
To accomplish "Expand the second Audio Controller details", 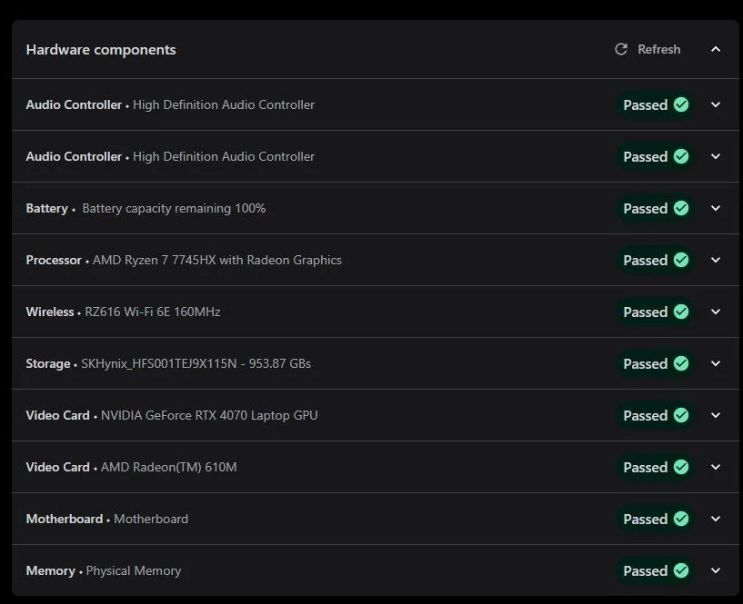I will click(716, 156).
